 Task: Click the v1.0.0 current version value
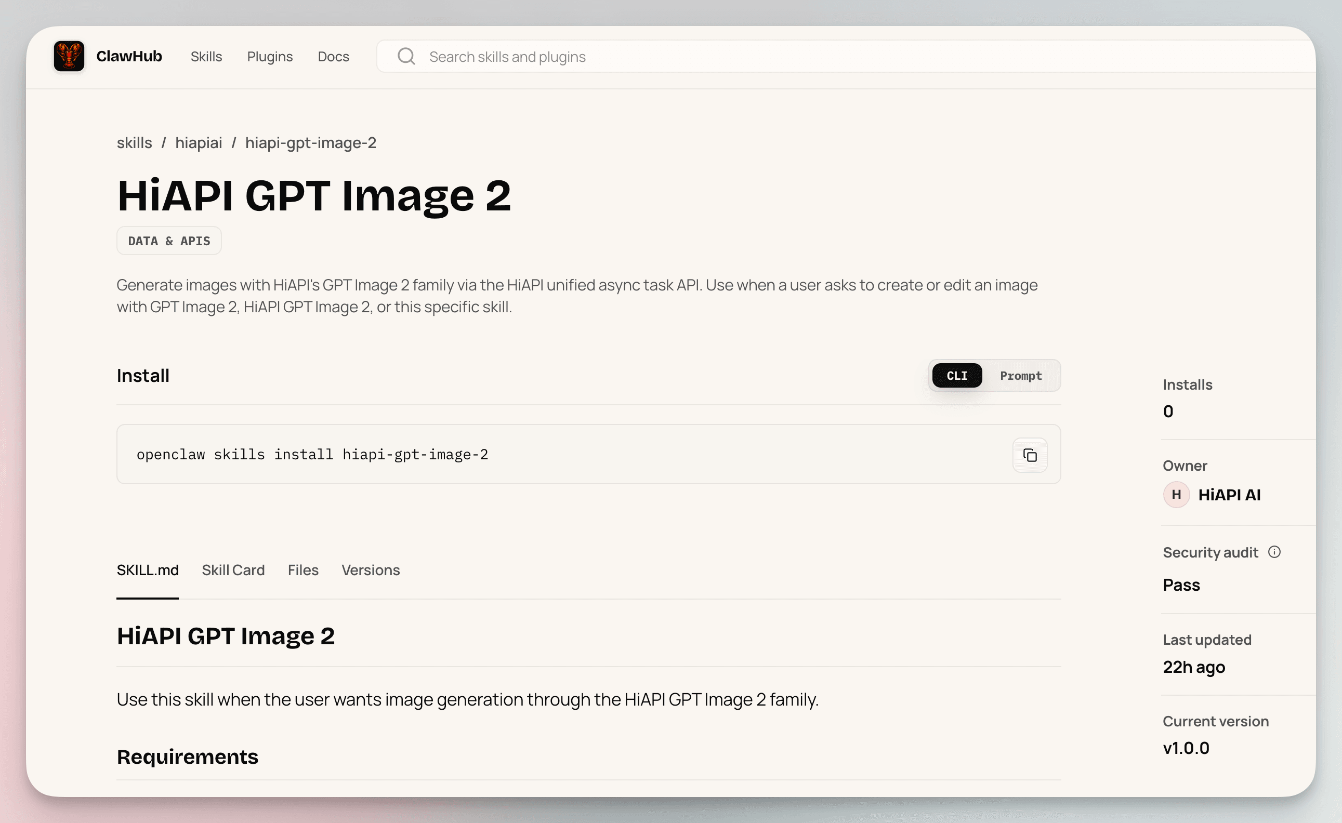pos(1186,748)
